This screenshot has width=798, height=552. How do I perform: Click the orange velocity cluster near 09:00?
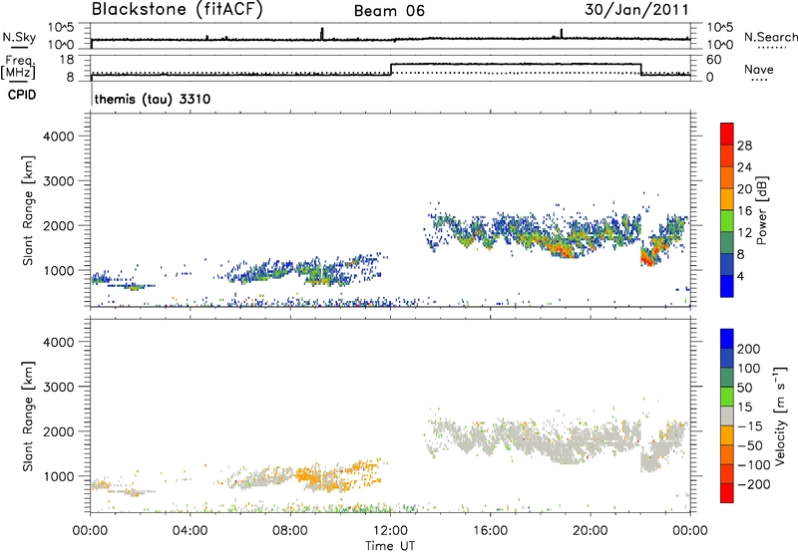click(x=307, y=477)
